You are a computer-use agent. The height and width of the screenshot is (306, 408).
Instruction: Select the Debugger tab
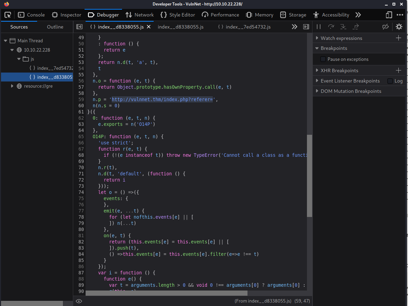[x=103, y=15]
